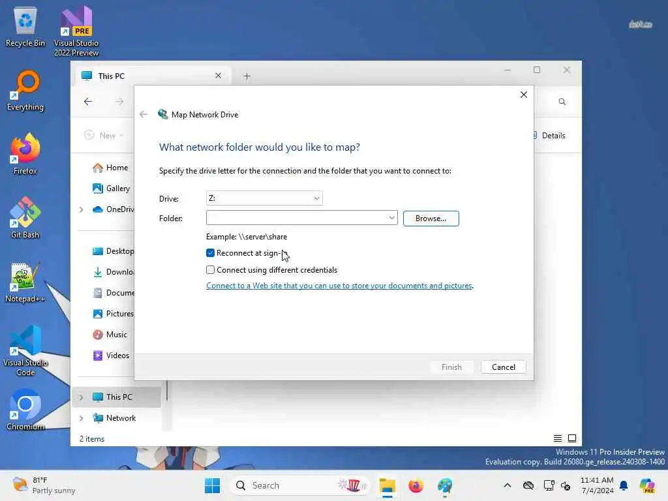The image size is (668, 501).
Task: Open the Git Bash desktop icon
Action: [25, 218]
